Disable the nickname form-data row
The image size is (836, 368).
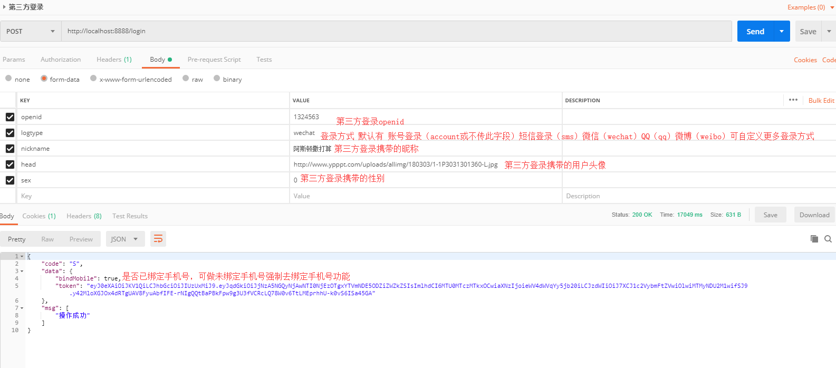point(10,148)
